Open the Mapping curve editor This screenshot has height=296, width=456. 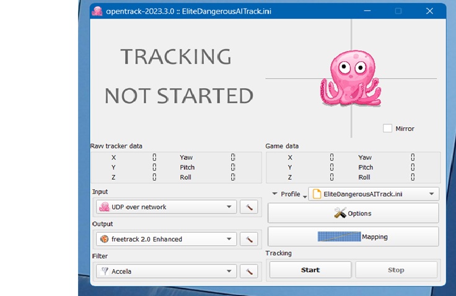[x=353, y=236]
